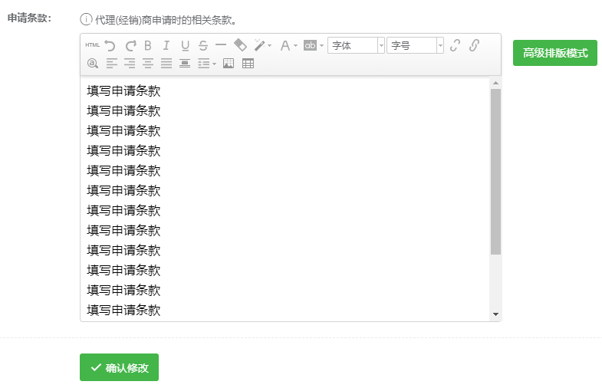Click the editor scrollbar up arrow
602x388 pixels.
[x=495, y=83]
